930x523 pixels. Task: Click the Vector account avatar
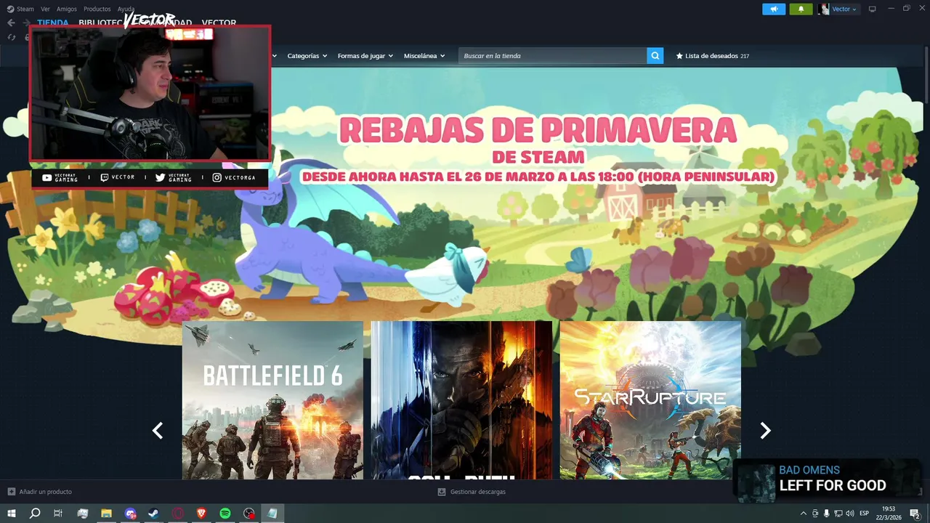[823, 9]
